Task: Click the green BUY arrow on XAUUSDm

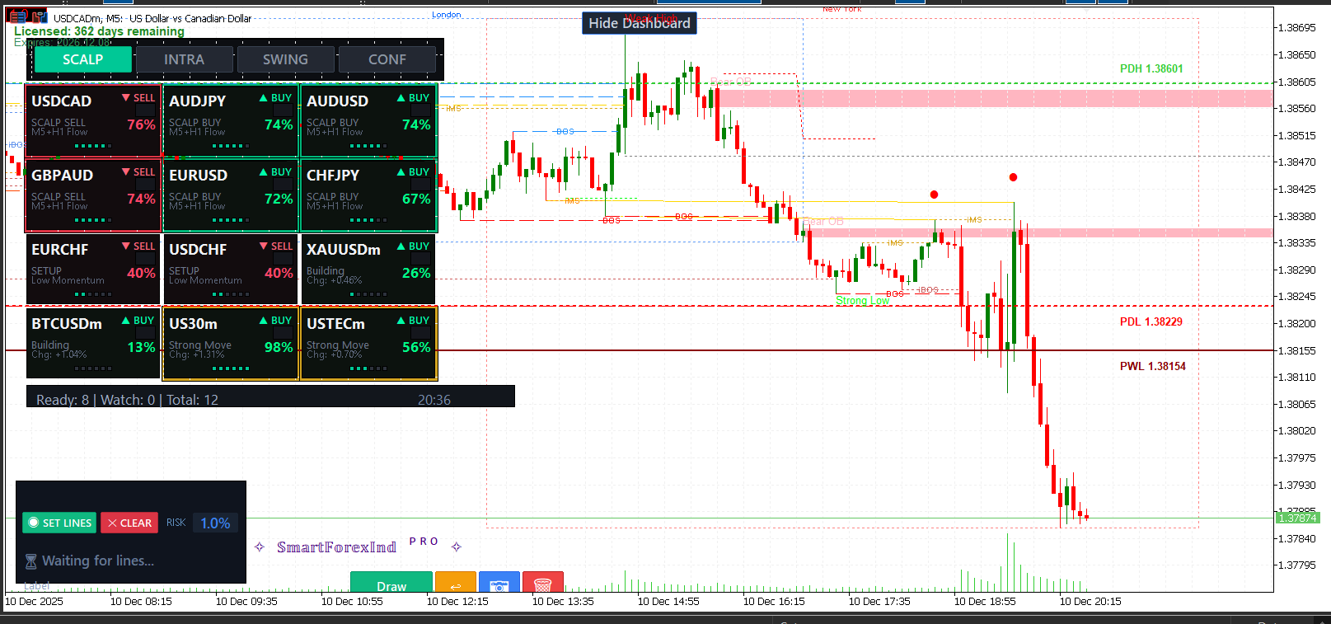Action: click(x=401, y=246)
